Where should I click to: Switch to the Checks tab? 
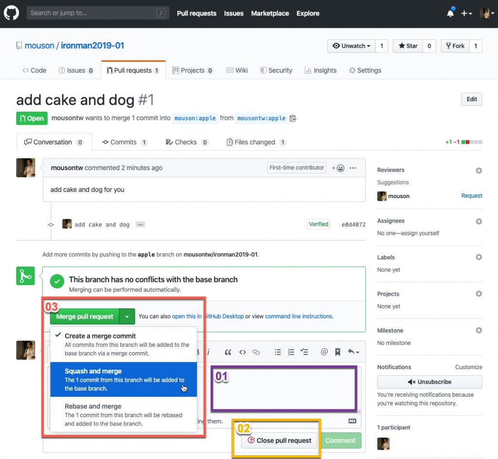coord(187,142)
